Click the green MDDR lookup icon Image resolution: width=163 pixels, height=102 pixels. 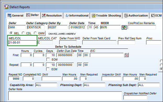[x=124, y=28]
